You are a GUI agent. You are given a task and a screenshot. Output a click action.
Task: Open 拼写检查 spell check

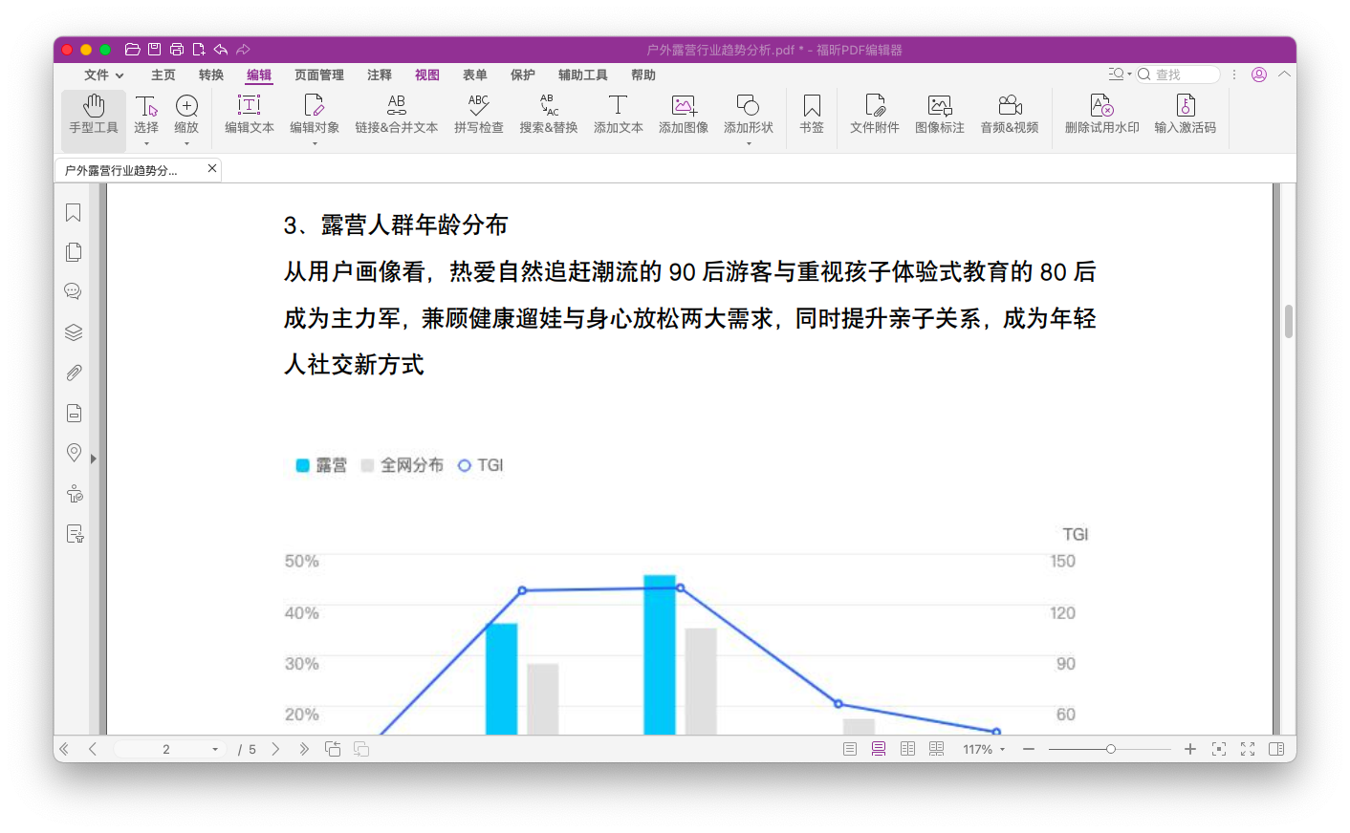click(478, 115)
